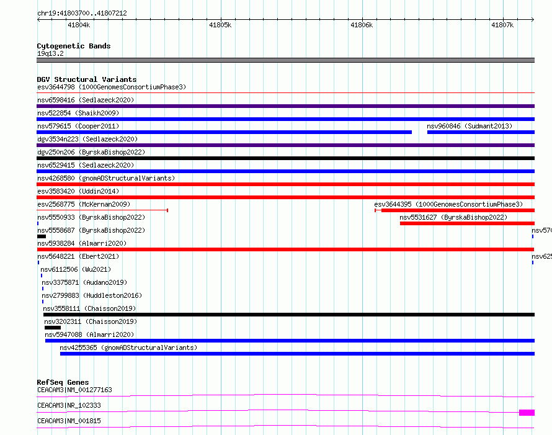
Task: Open nsv3375871 (Audano2019) variant label
Action: [84, 282]
